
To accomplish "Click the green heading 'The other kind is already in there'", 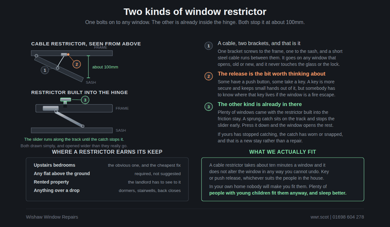I will 260,104.
